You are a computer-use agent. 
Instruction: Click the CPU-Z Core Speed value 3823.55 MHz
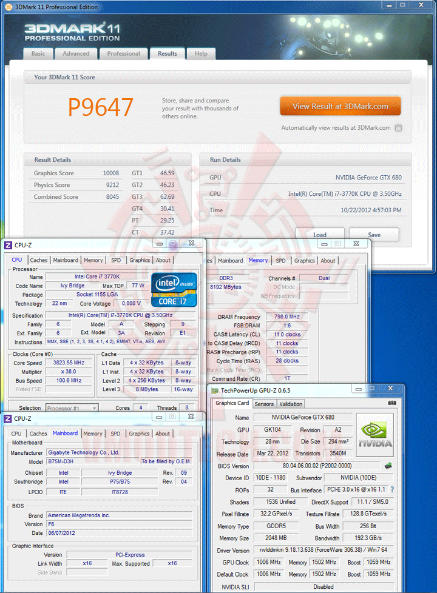point(69,363)
